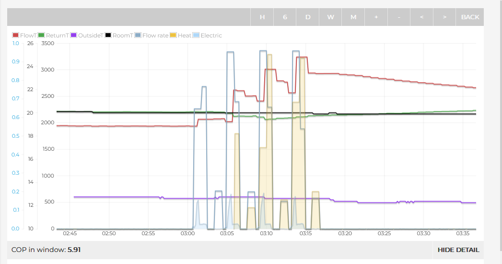
Task: Click HIDE DETAIL to collapse details
Action: point(458,250)
